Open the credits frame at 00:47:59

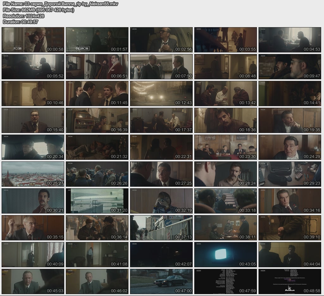[225, 281]
